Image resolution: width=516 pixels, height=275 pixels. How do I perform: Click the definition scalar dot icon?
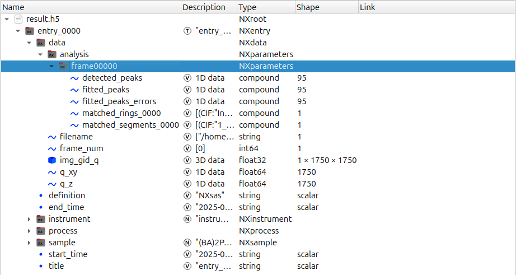tap(41, 195)
